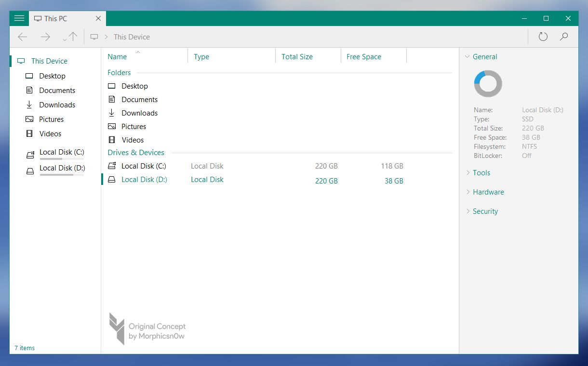Expand the Hardware section
Screen dimensions: 588x366
489,192
